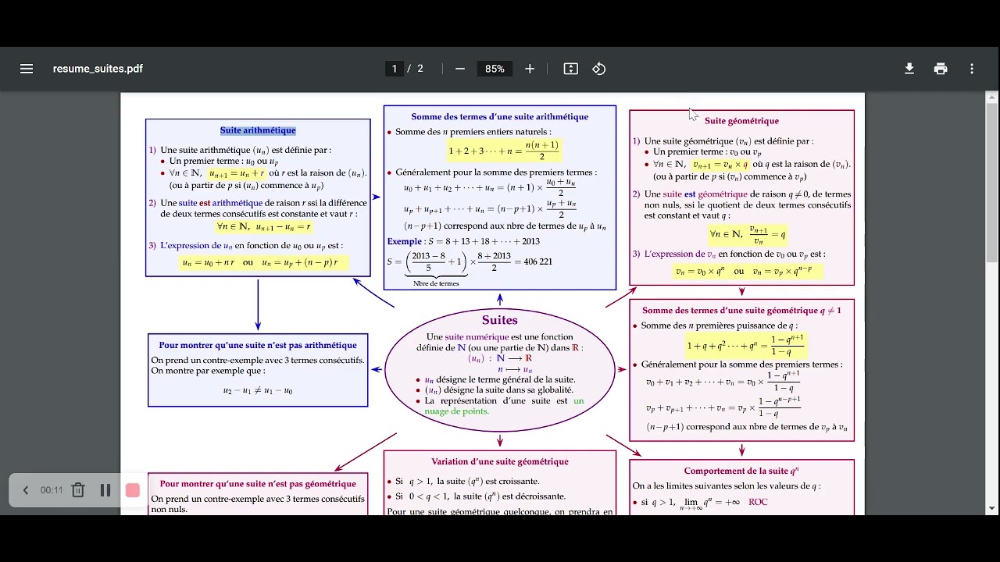Click the highlighted "Suite arithmétique" heading
1000x562 pixels.
[258, 130]
